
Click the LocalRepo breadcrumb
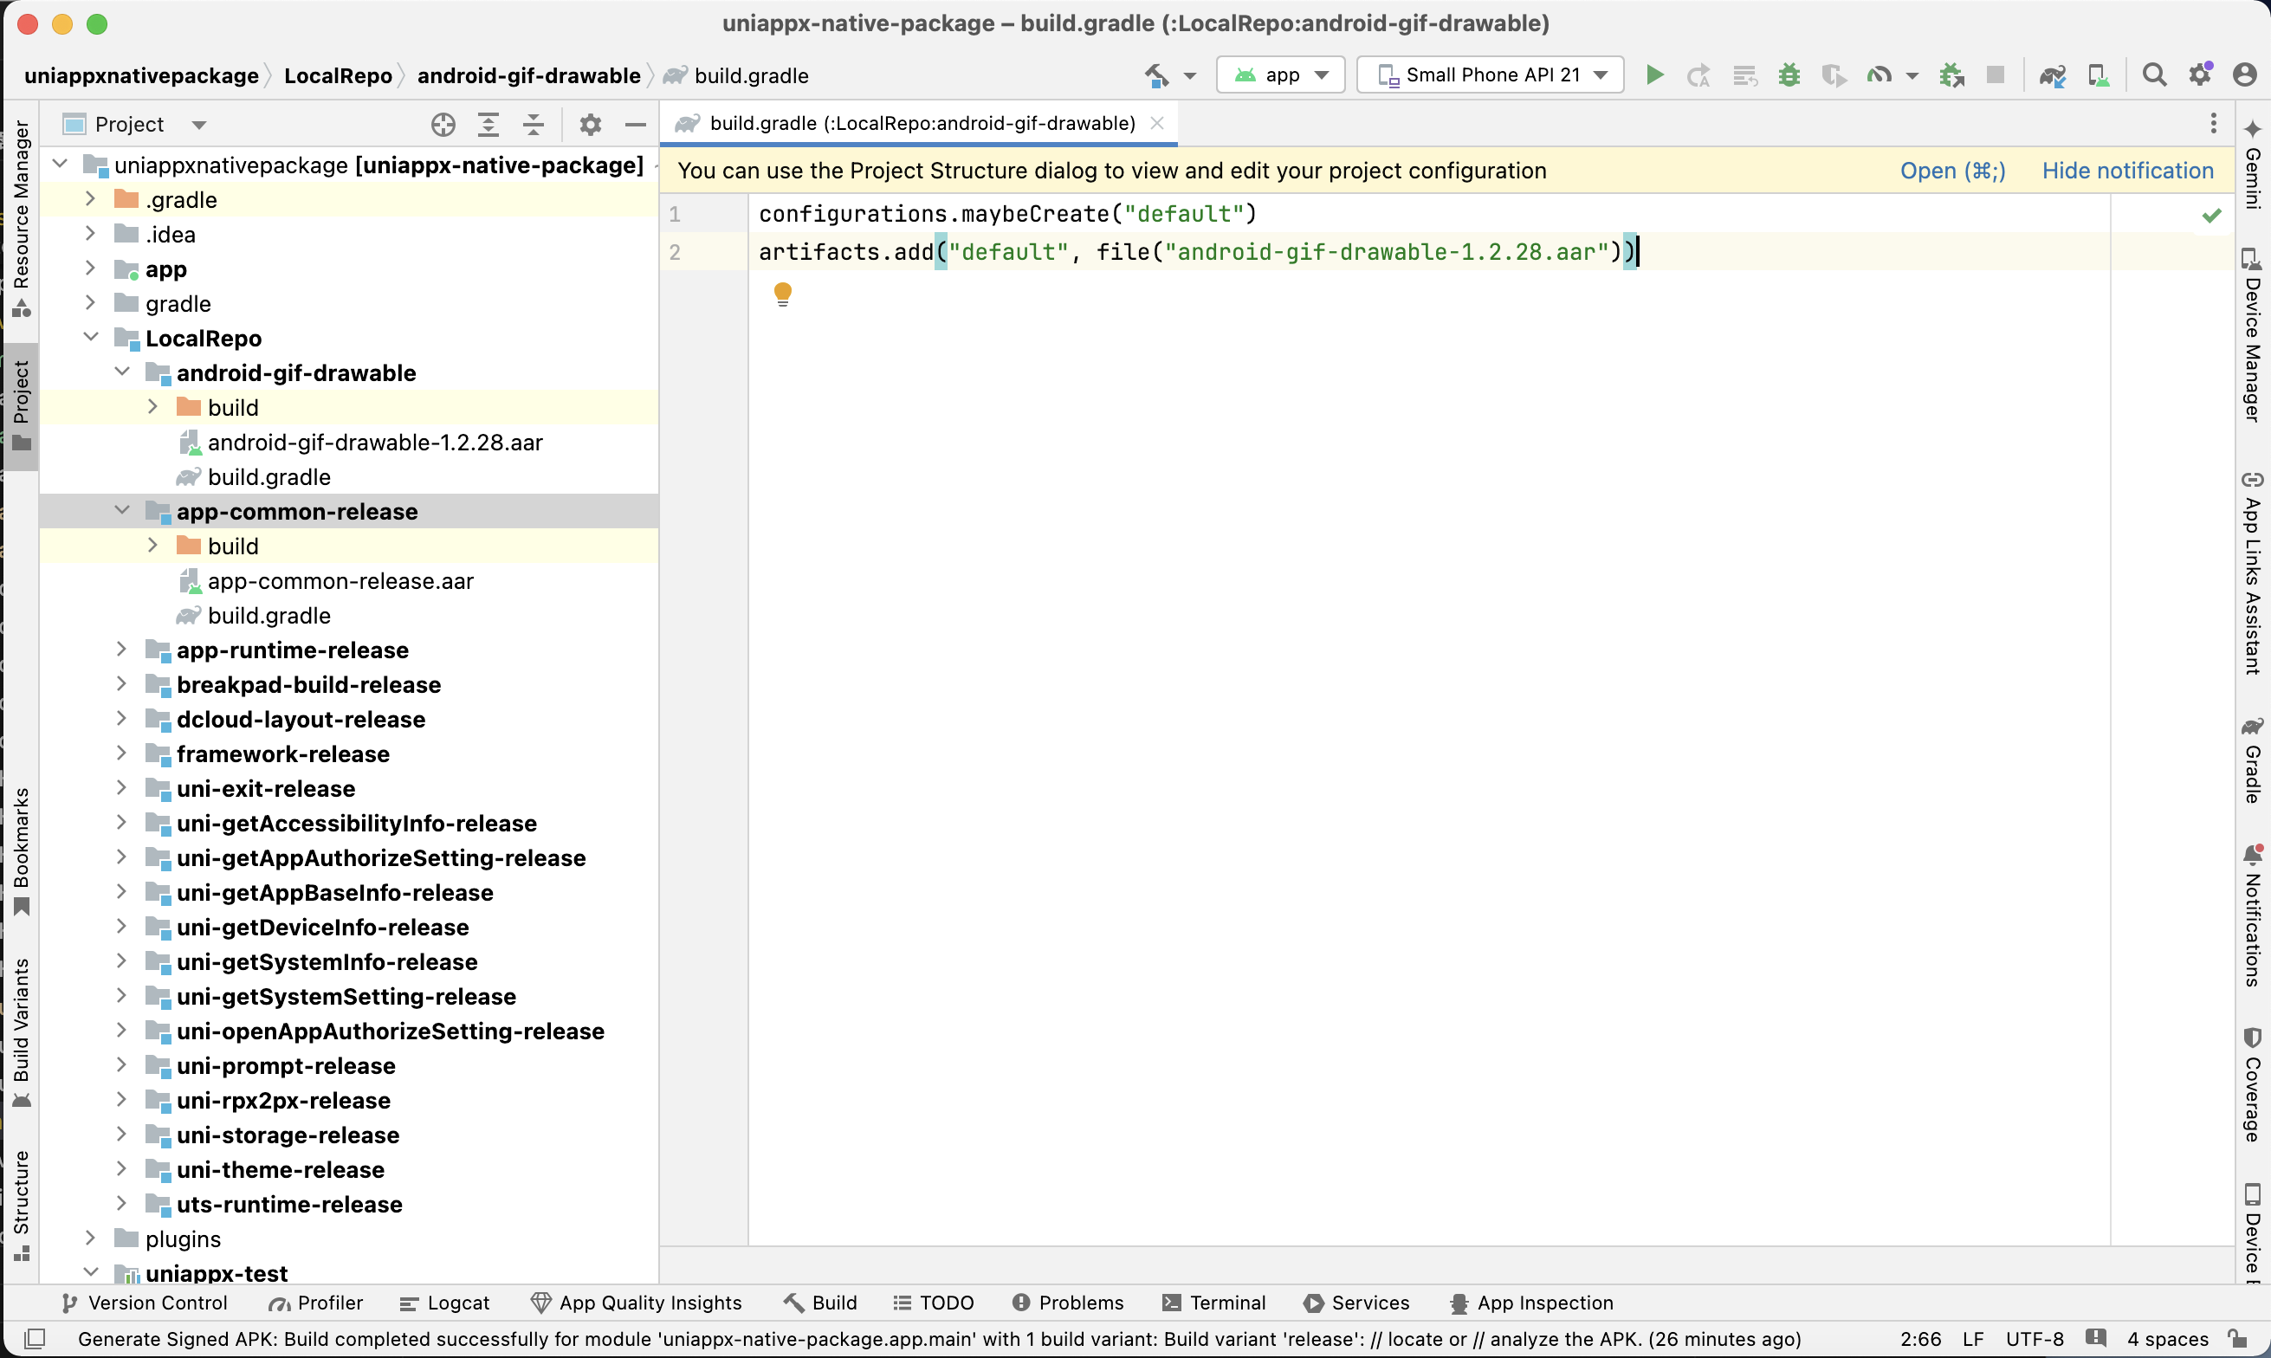click(338, 76)
